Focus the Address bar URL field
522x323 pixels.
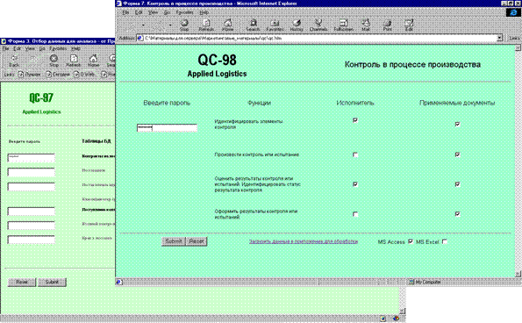(x=319, y=38)
